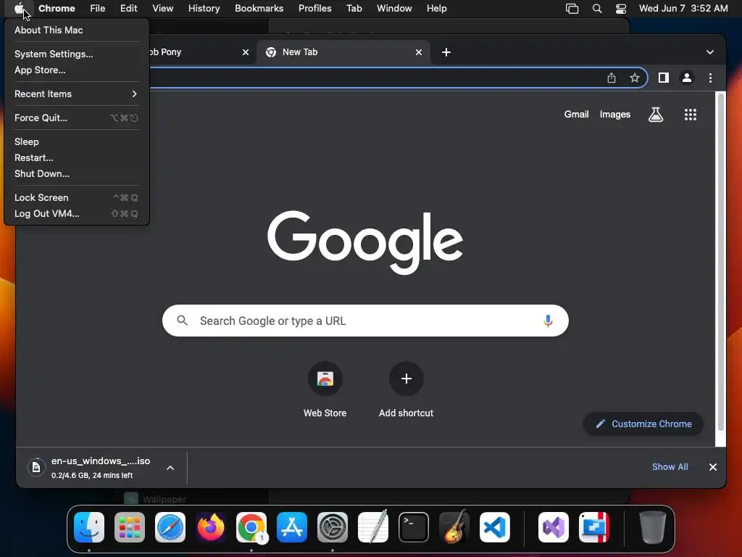Click the Google search box

pos(365,321)
